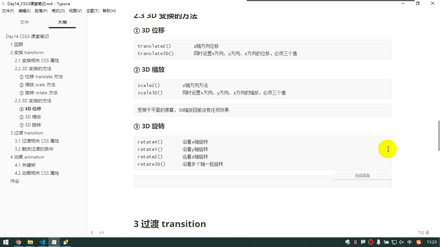Open outline item 2.1 变换相关 CSS 属性
This screenshot has height=247, width=440.
point(37,60)
